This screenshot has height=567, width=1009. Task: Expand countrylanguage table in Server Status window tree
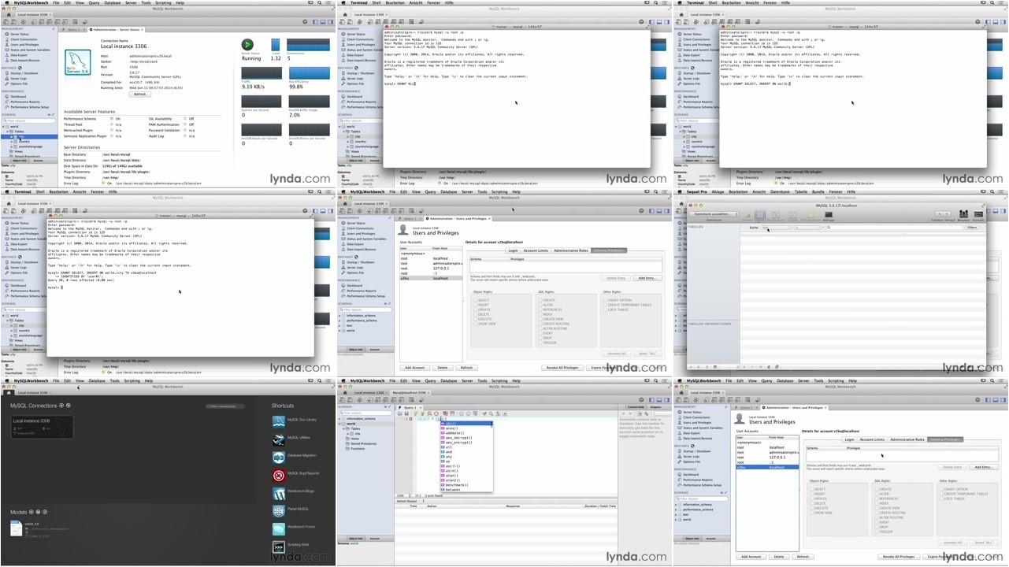point(13,146)
